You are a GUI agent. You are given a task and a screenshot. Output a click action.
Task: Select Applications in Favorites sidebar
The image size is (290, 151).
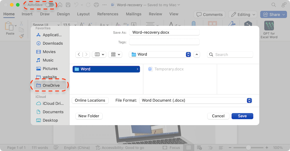49,35
